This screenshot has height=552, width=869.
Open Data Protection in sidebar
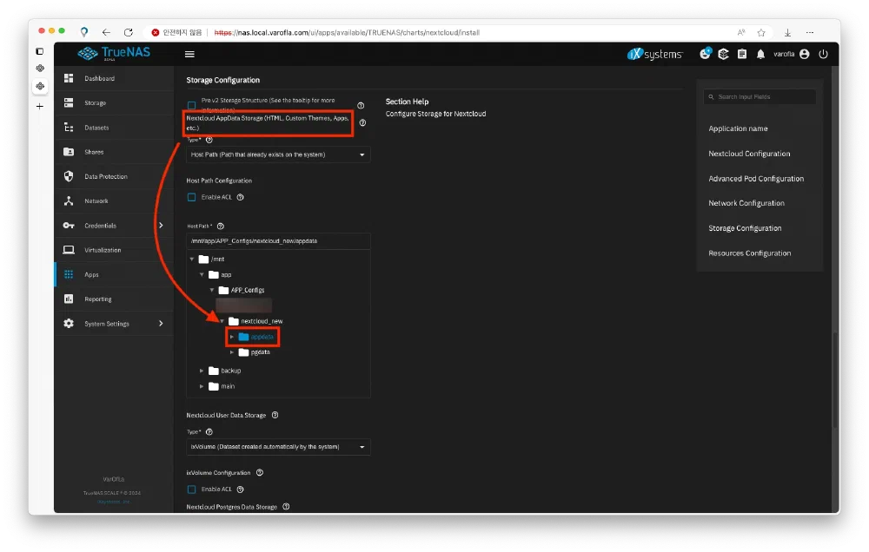(105, 176)
